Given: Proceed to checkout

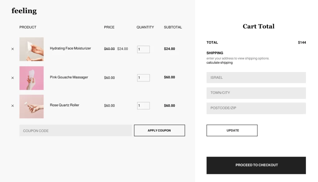Looking at the screenshot, I should point(256,165).
